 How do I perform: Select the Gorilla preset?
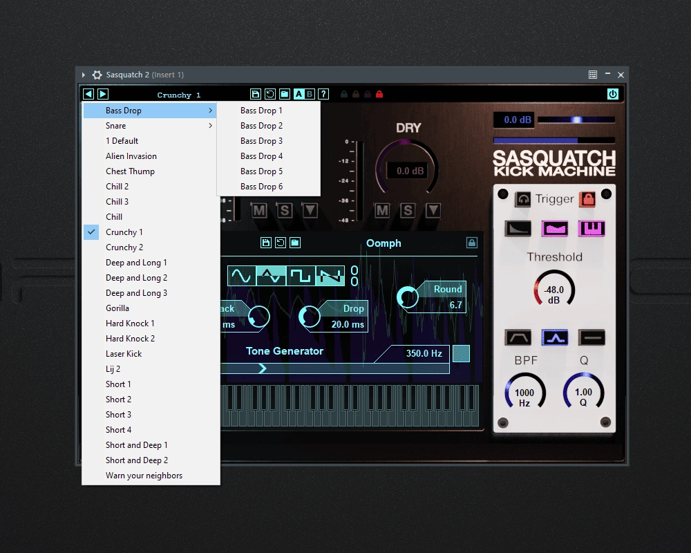[151, 308]
